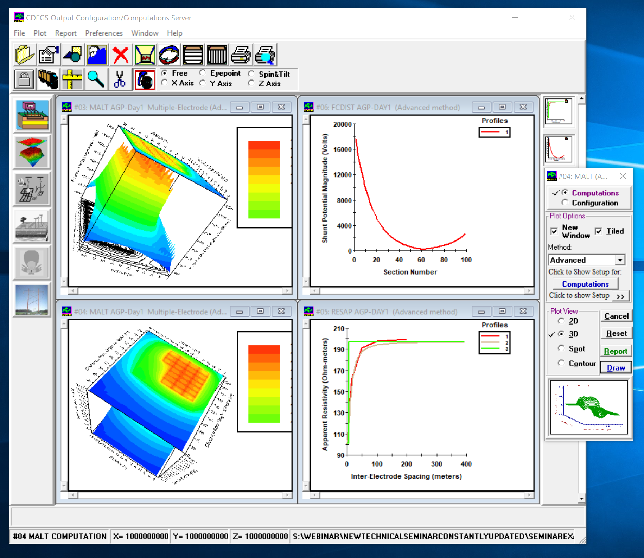This screenshot has width=644, height=558.
Task: Open the Plot menu
Action: tap(40, 33)
